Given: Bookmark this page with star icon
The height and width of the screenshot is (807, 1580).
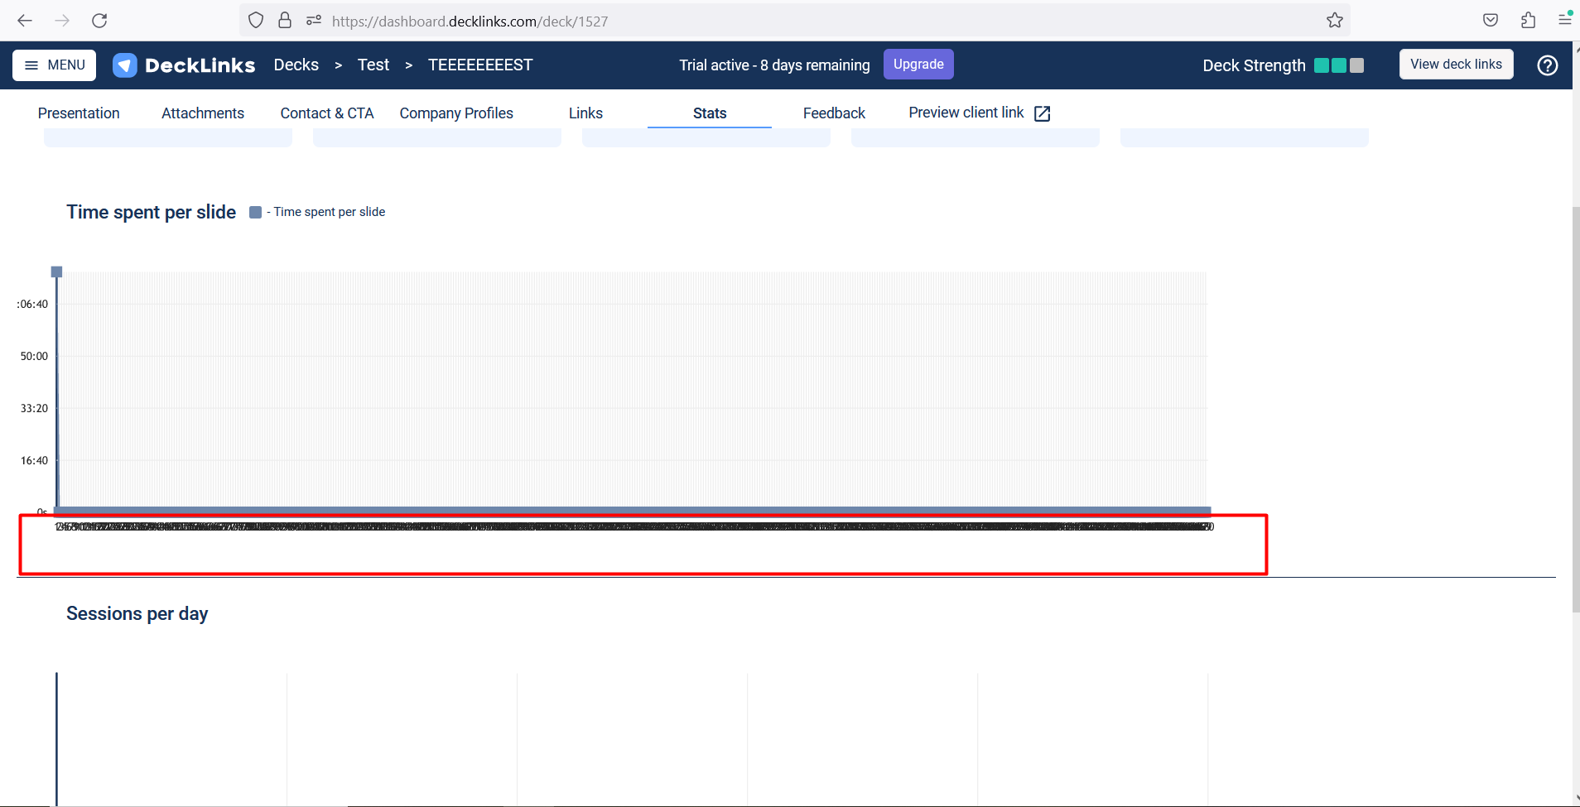Looking at the screenshot, I should point(1335,21).
